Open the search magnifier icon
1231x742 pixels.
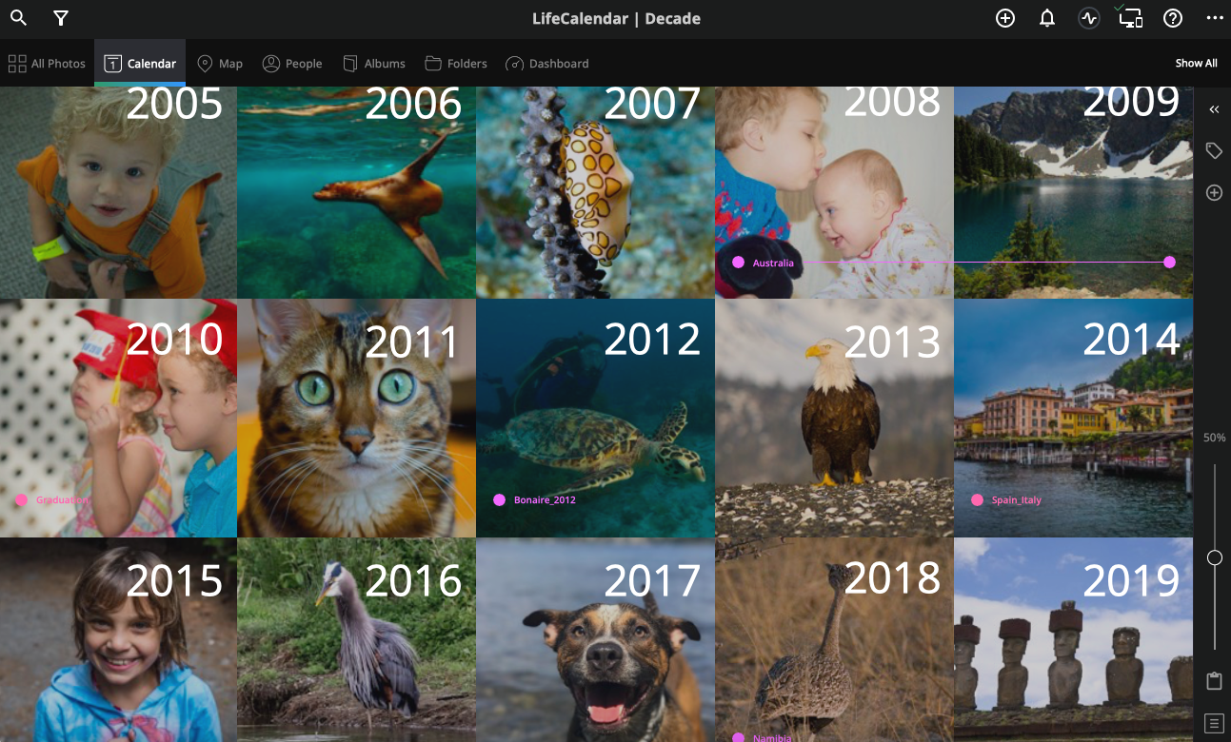pyautogui.click(x=18, y=18)
